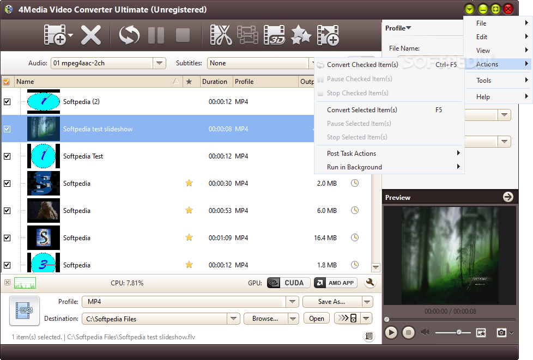The image size is (533, 360).
Task: Uncheck the last Softpedia 1.8 MB row checkbox
Action: [7, 265]
